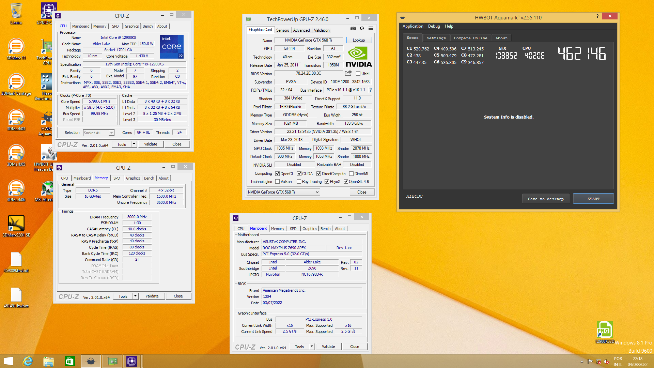The image size is (654, 368).
Task: Click the help question mark in Aquamark title bar
Action: coord(597,16)
